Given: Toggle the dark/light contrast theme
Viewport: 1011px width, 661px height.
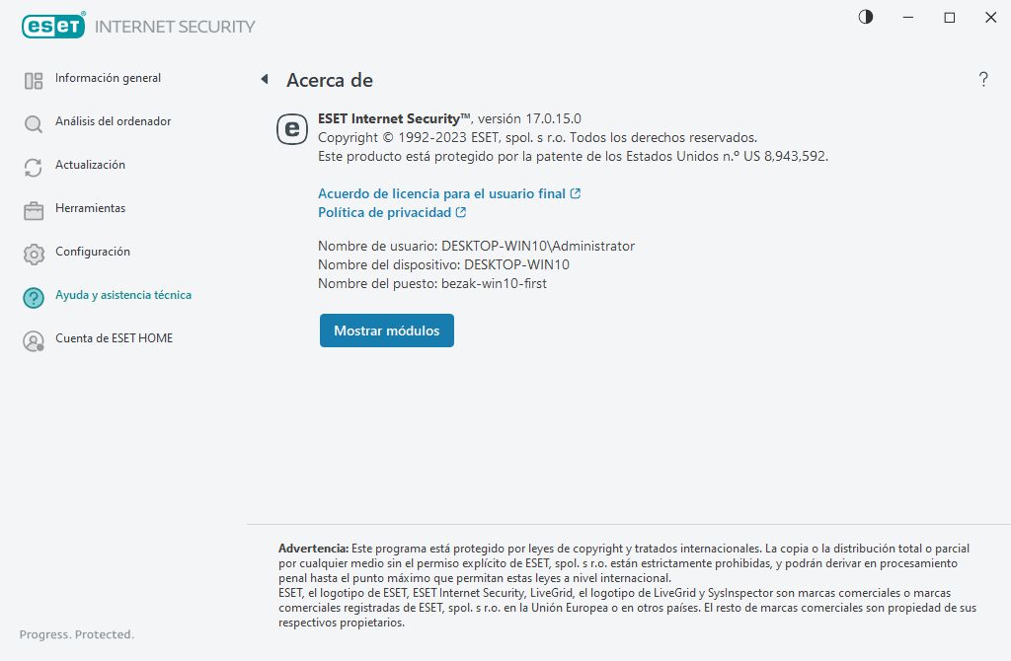Looking at the screenshot, I should 866,17.
